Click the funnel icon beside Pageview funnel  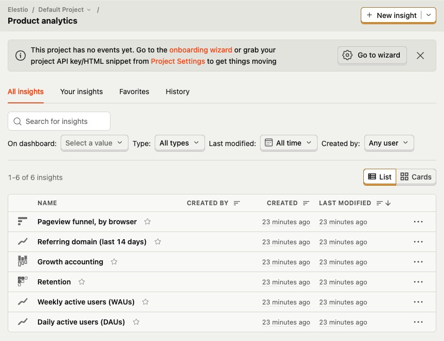coord(22,221)
